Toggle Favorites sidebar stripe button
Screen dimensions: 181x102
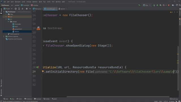tap(1, 93)
